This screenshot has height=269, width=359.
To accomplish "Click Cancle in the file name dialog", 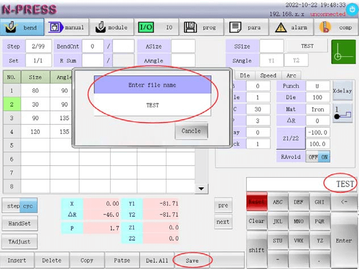I will 191,131.
